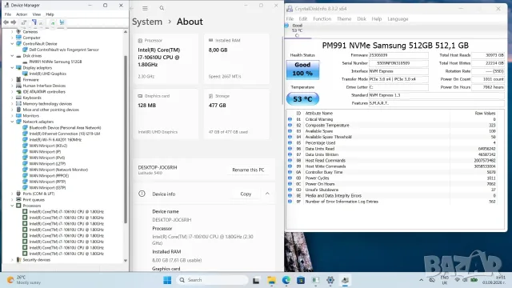The height and width of the screenshot is (288, 512).
Task: Open File menu in Device Manager
Action: point(8,14)
